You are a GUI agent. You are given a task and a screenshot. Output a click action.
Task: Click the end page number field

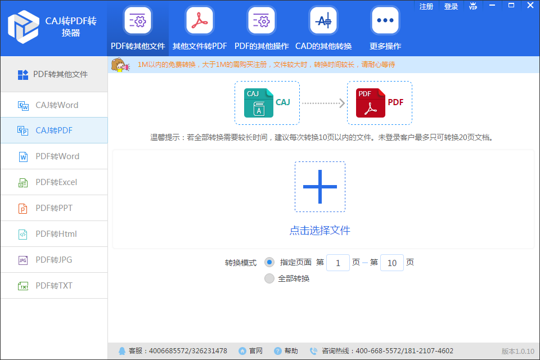point(392,263)
